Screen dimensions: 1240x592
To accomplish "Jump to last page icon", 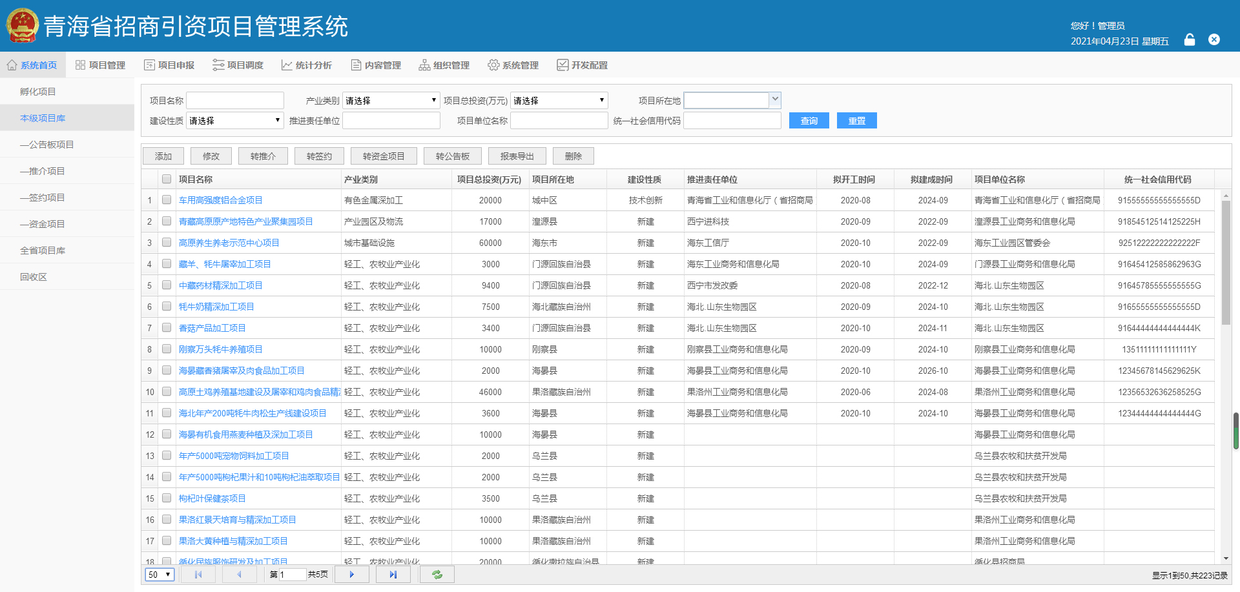I will pos(393,575).
